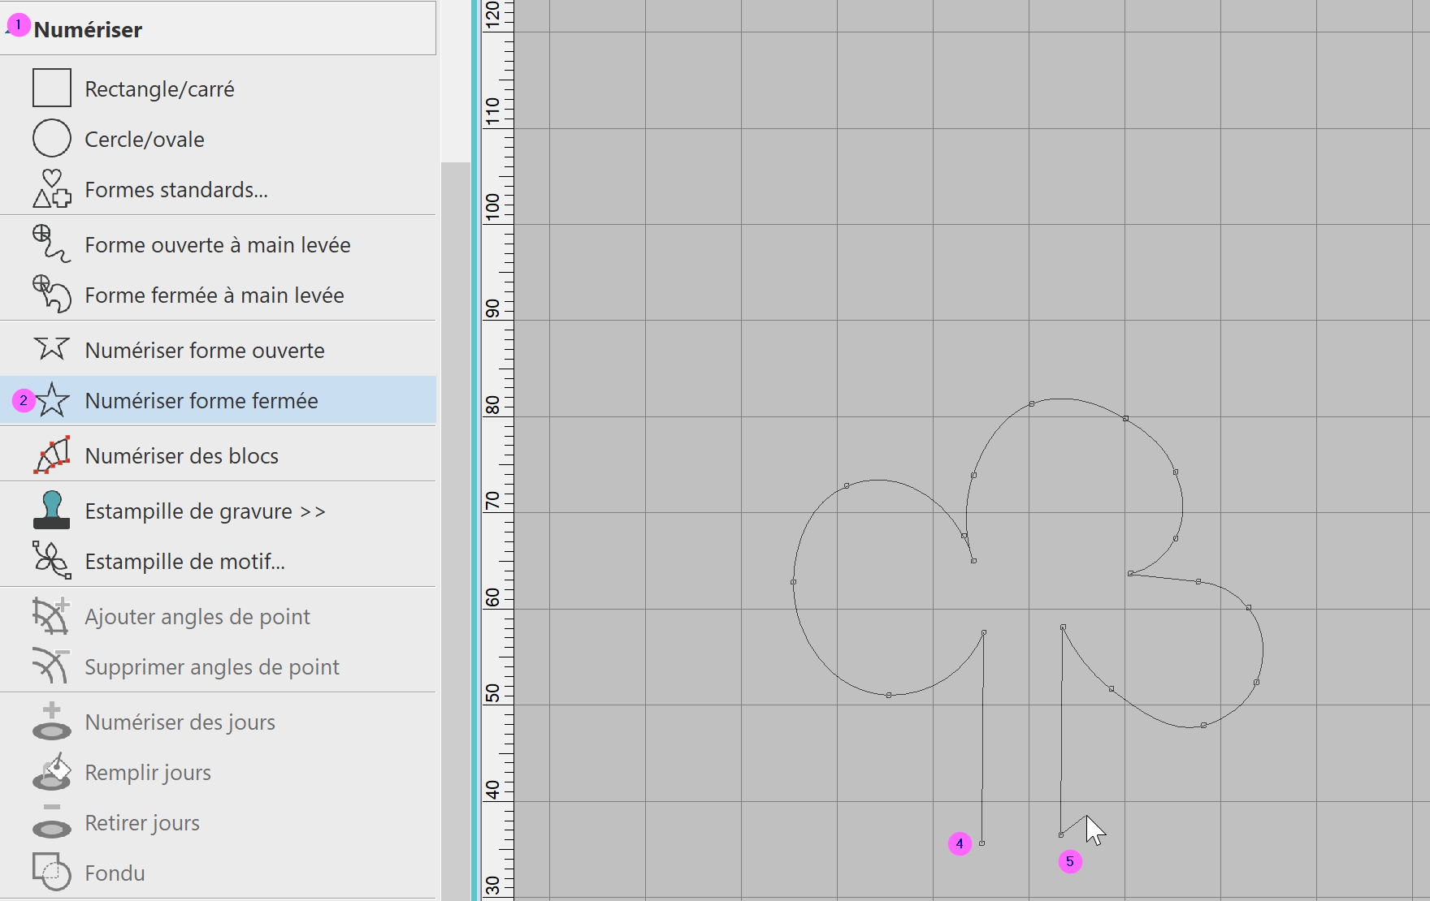The width and height of the screenshot is (1430, 901).
Task: Click the top control point of the clover outline
Action: pyautogui.click(x=1032, y=403)
